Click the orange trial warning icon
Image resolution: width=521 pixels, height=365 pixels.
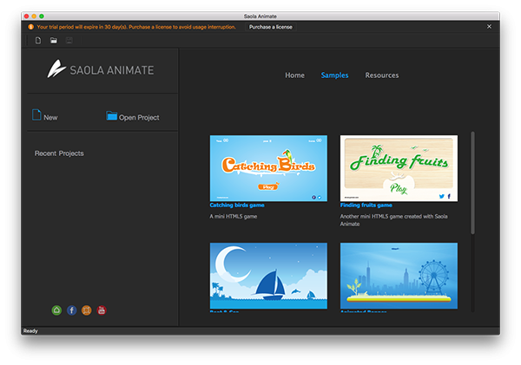(x=31, y=27)
